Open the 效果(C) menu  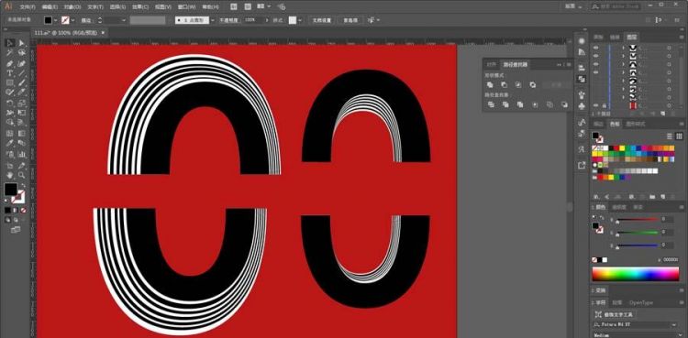(x=140, y=7)
